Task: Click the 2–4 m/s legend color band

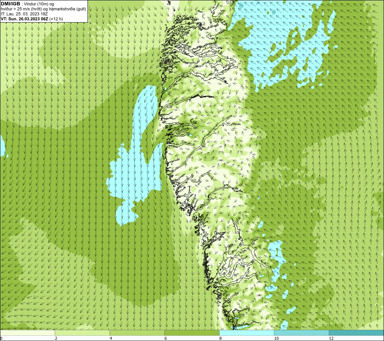Action: [82, 333]
